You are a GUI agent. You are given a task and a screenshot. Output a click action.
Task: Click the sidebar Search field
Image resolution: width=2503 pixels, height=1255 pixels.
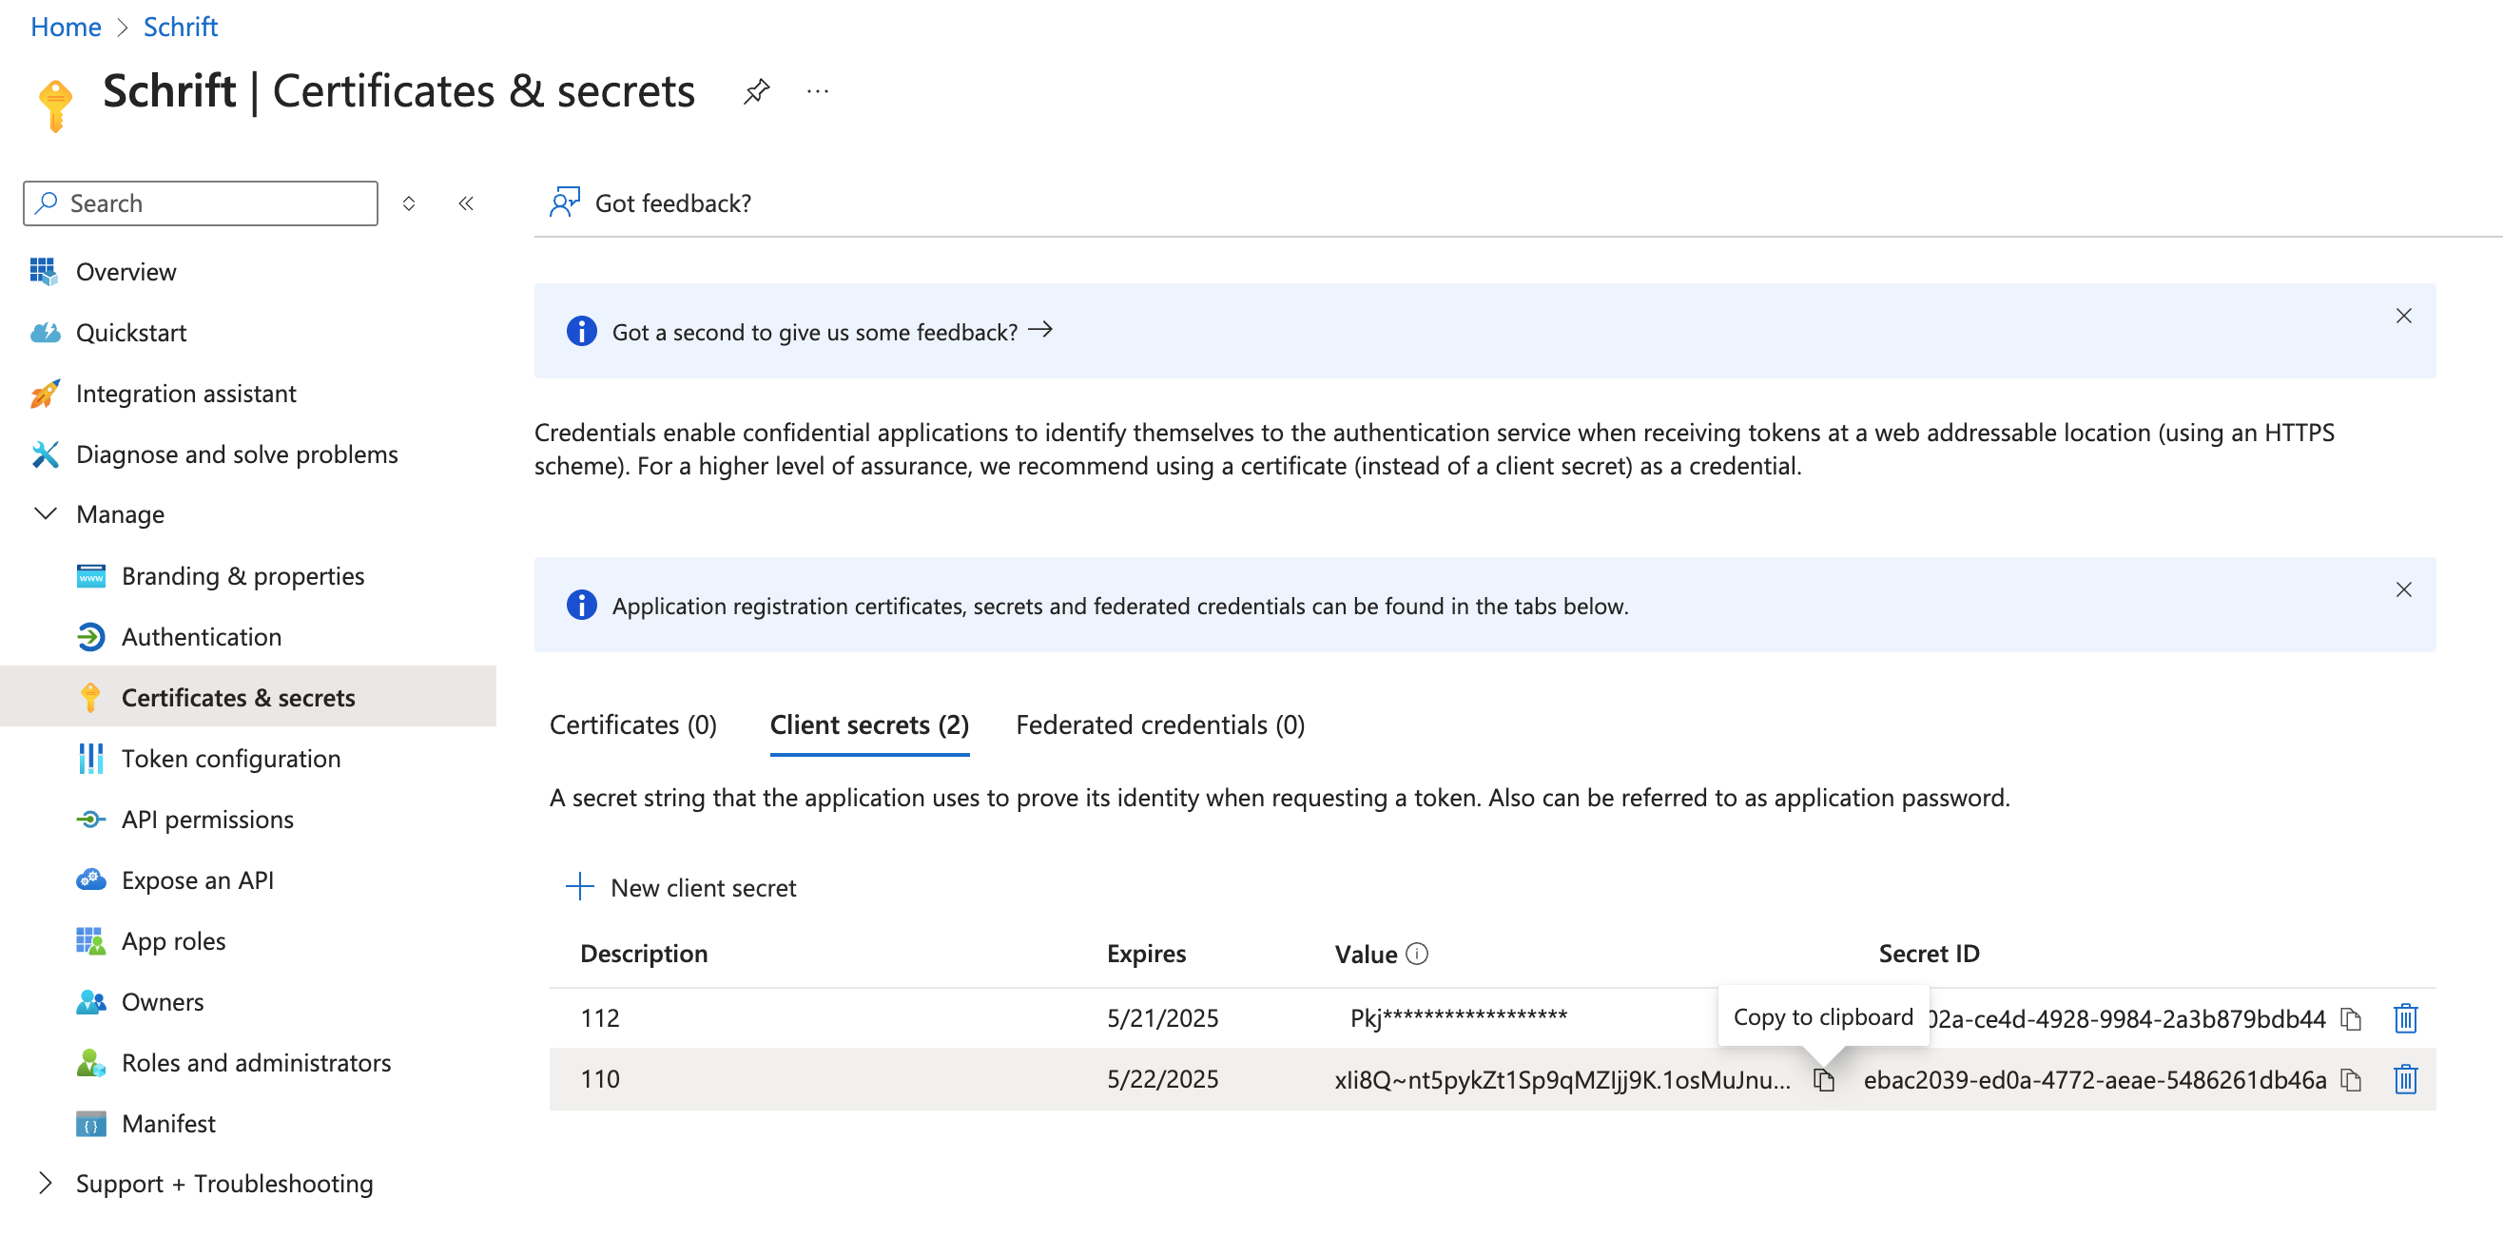click(202, 203)
